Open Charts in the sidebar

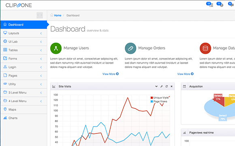tap(23, 118)
